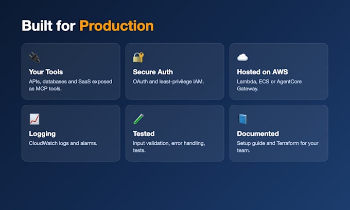Screen dimensions: 350x210
Task: Click the 'Built for Production' heading
Action: pyautogui.click(x=87, y=26)
